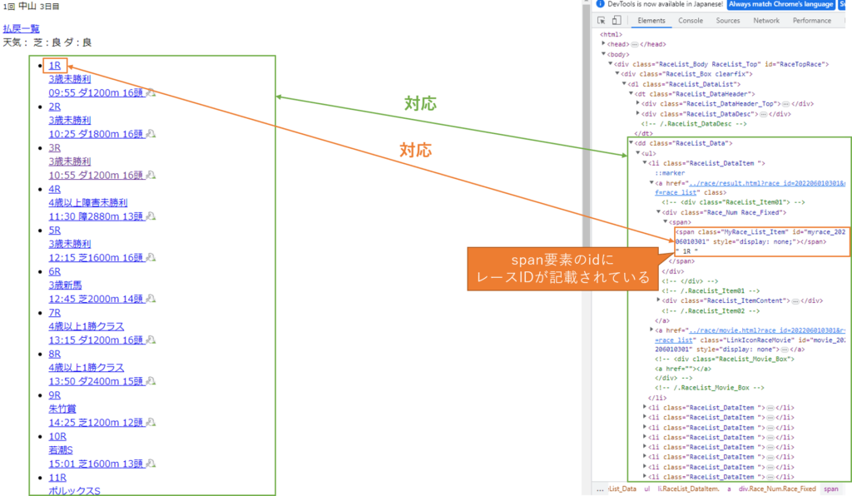Click the icon beside 12:45 芝2000m 14頭
The height and width of the screenshot is (496, 852).
point(151,299)
